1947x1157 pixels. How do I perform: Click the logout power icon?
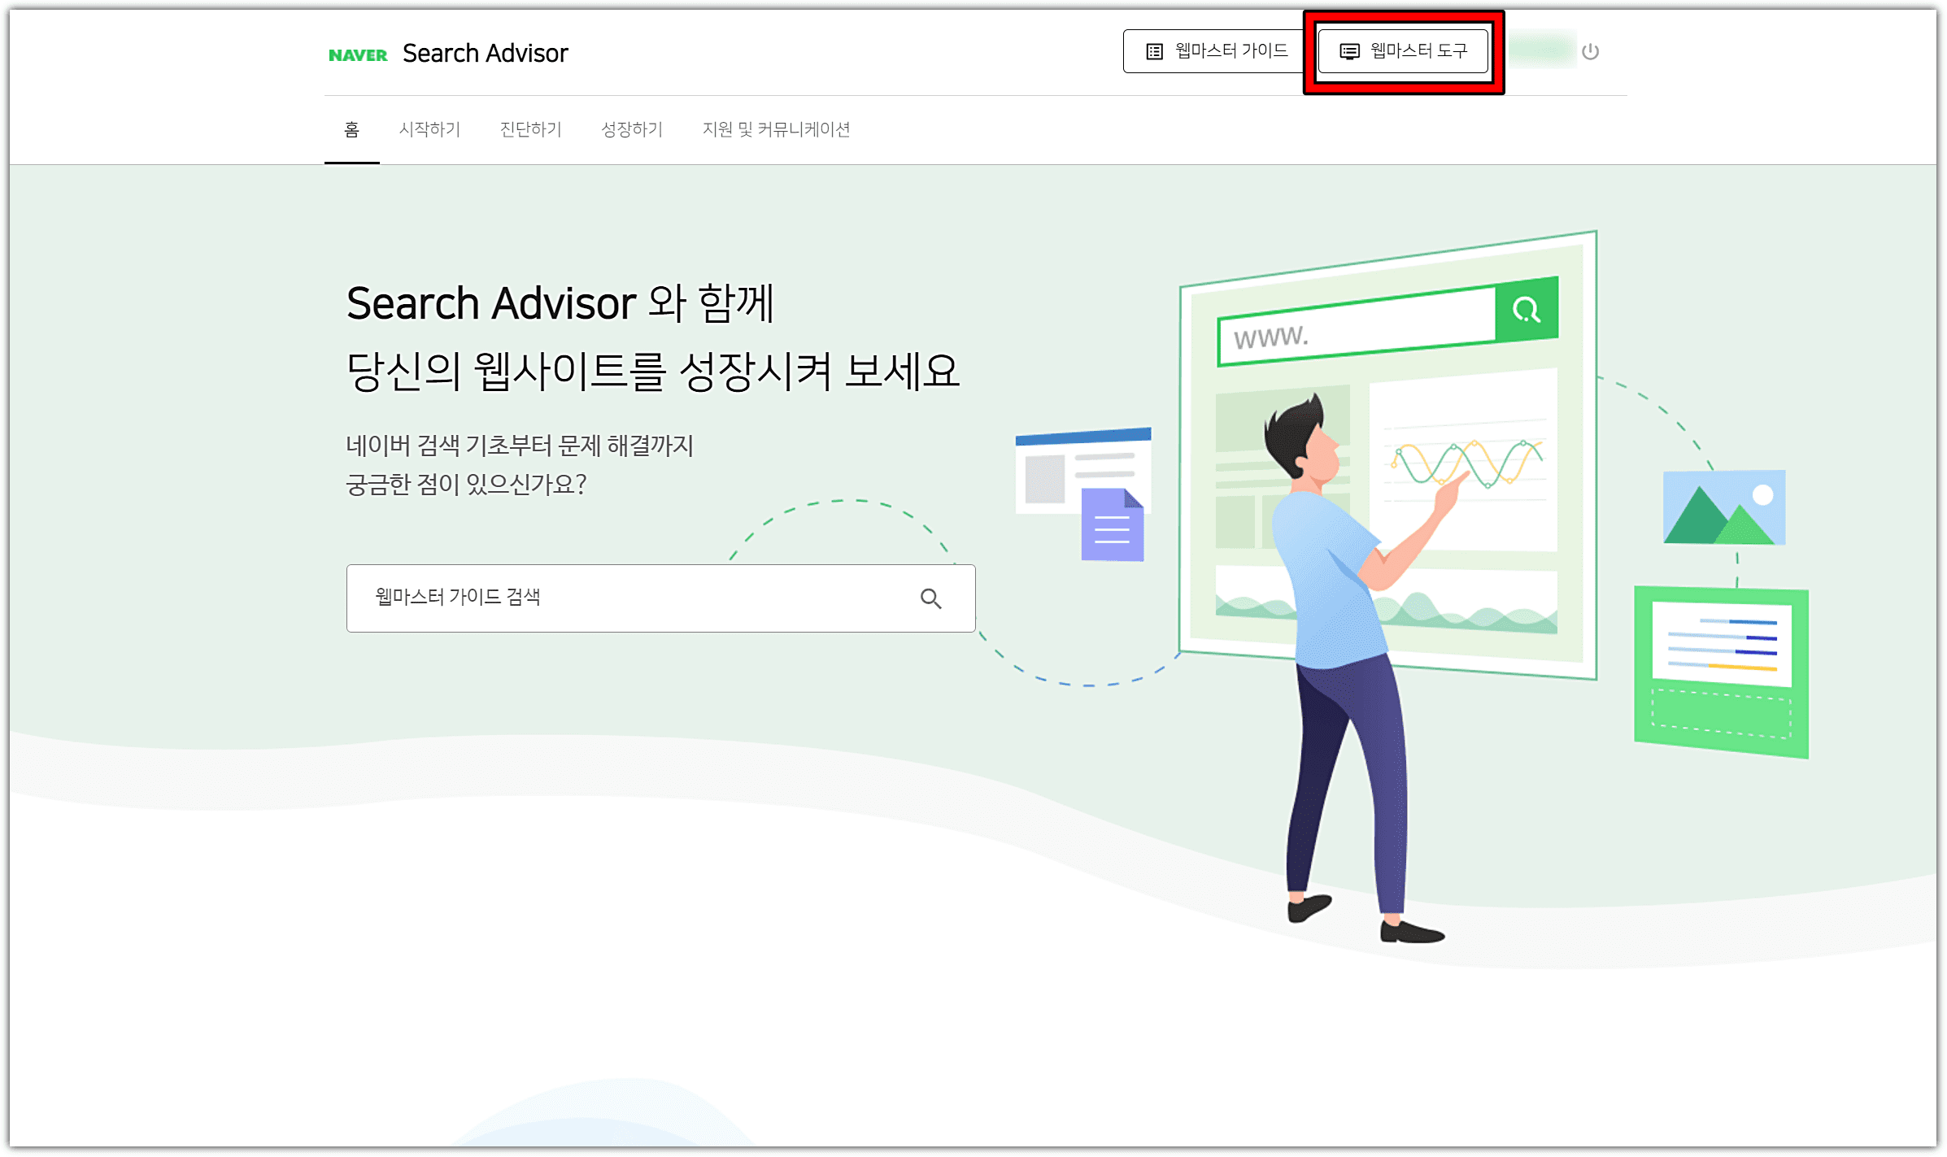[x=1591, y=52]
